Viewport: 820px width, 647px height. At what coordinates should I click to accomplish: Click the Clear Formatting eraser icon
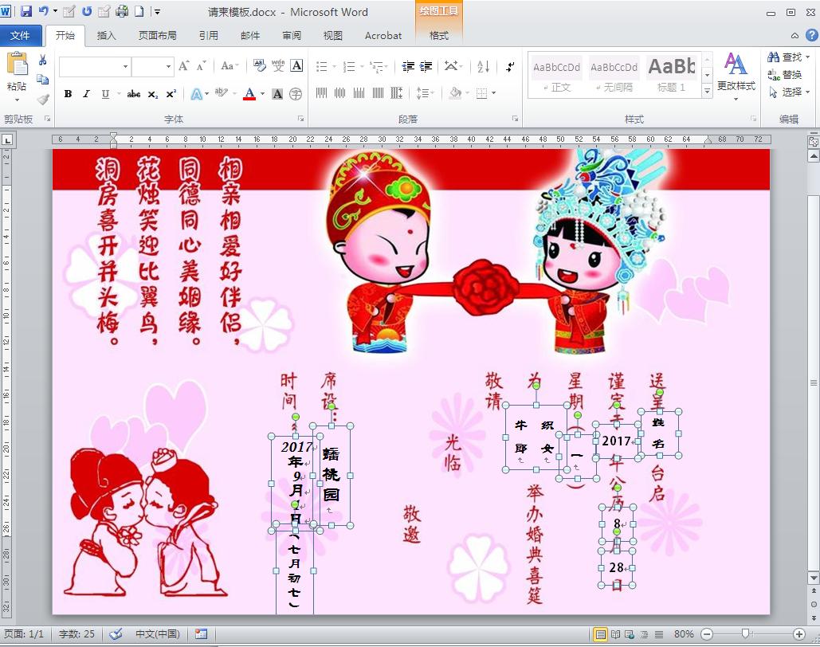(x=260, y=66)
